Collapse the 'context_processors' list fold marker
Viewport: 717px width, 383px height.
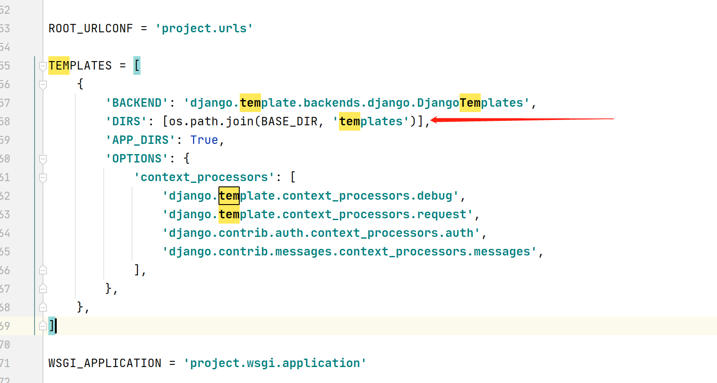43,178
